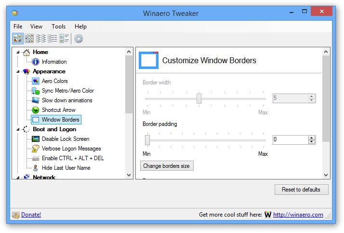Collapse the Home tree node
The image size is (344, 233).
pos(18,52)
